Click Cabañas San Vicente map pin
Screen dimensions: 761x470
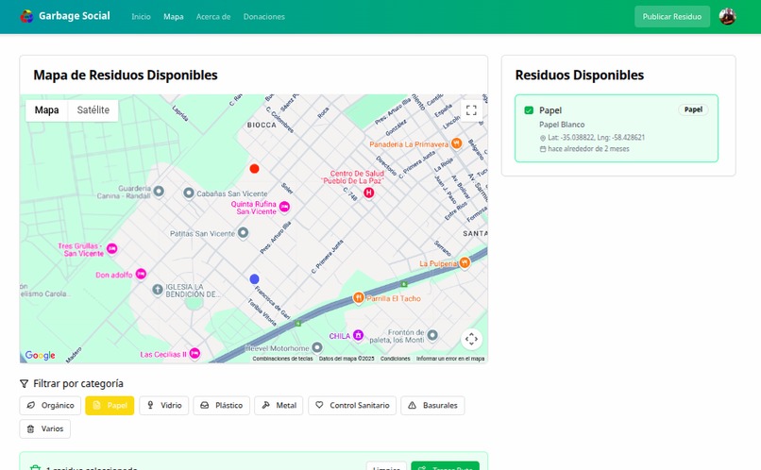point(189,193)
